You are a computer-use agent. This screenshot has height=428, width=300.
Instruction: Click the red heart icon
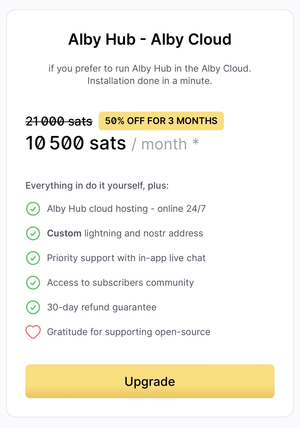coord(33,332)
